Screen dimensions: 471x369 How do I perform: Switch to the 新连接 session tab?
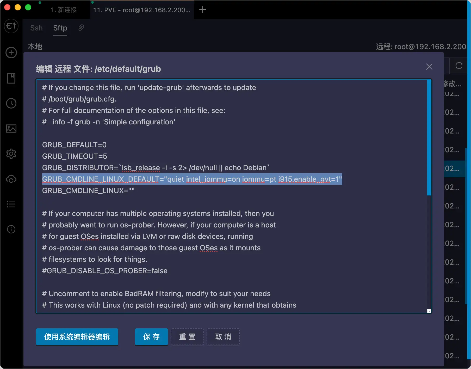[64, 10]
